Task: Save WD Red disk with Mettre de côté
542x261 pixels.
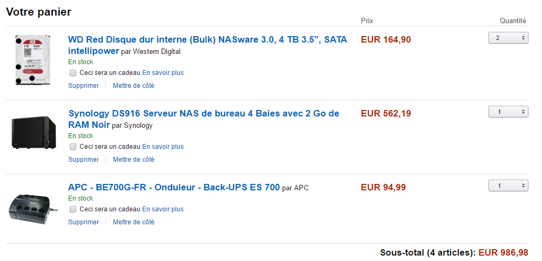Action: click(133, 85)
